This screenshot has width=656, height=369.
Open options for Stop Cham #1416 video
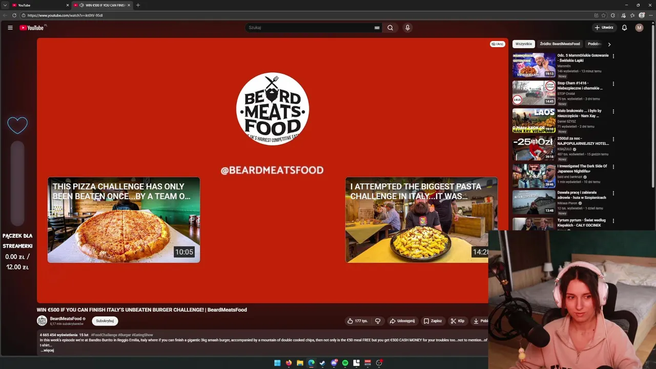click(x=613, y=84)
